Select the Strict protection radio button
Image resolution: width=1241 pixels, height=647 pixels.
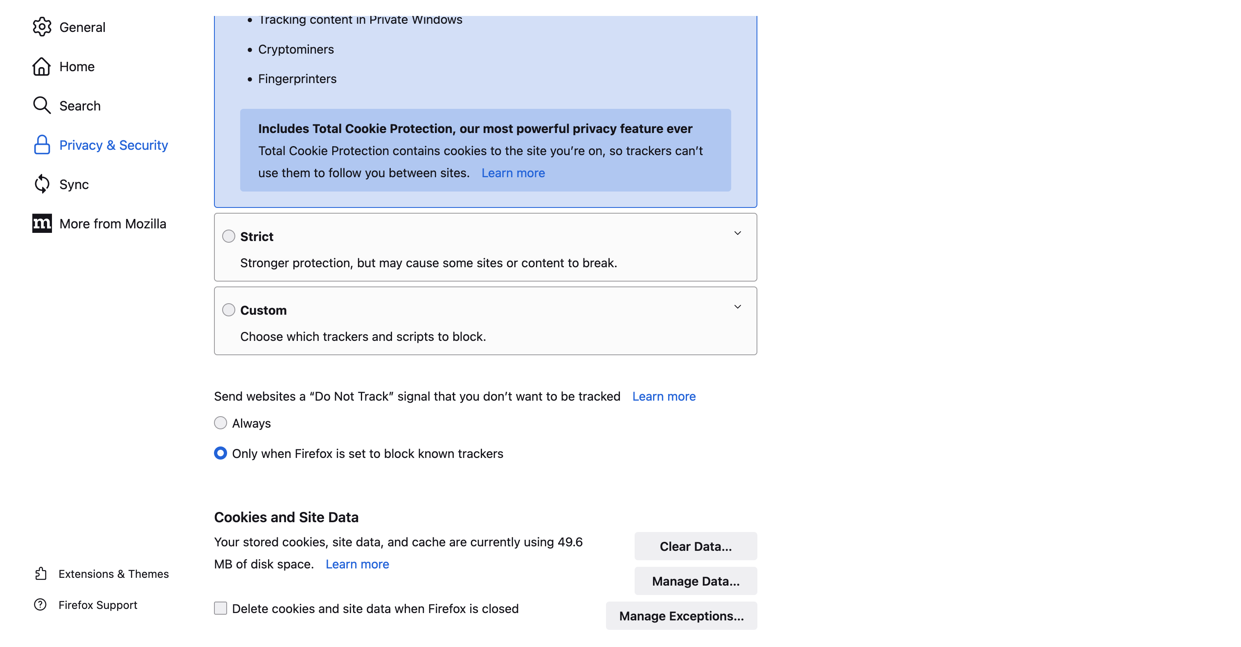point(229,236)
